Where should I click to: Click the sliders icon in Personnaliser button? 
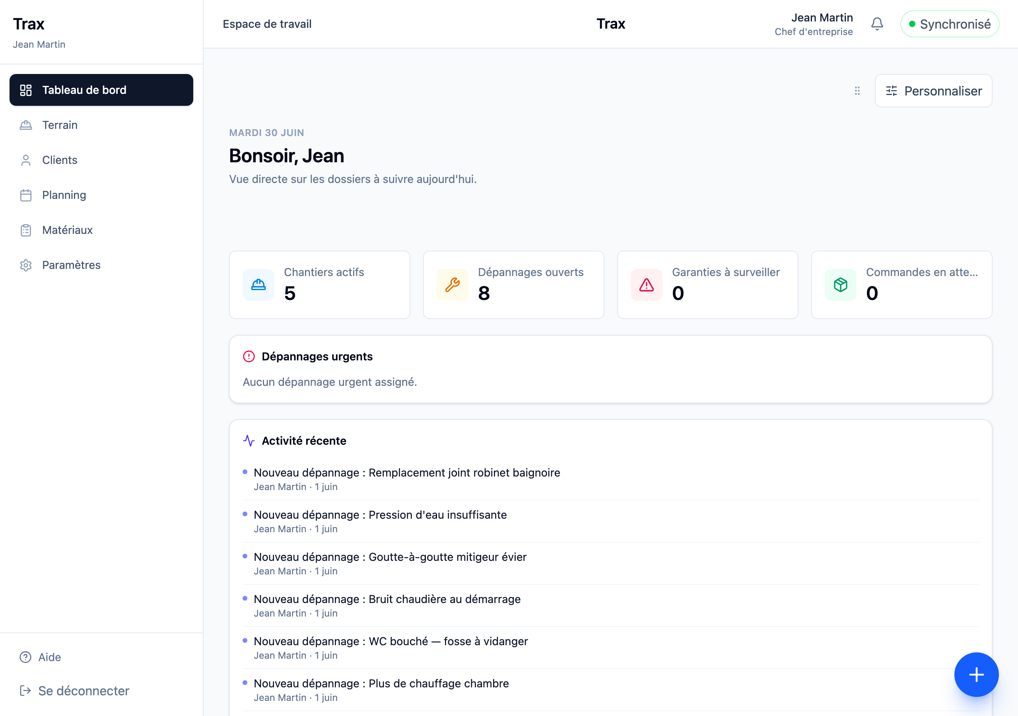pyautogui.click(x=891, y=91)
